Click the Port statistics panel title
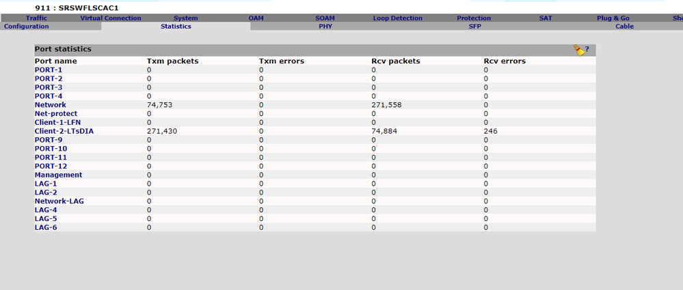 pyautogui.click(x=63, y=50)
